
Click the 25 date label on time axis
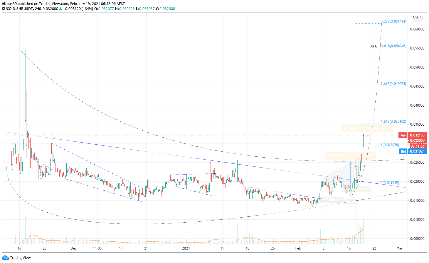coord(273,248)
